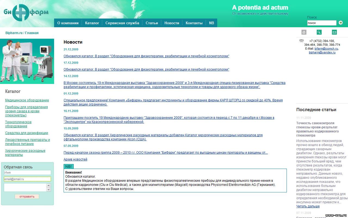Click the поиск search input field

(x=322, y=23)
